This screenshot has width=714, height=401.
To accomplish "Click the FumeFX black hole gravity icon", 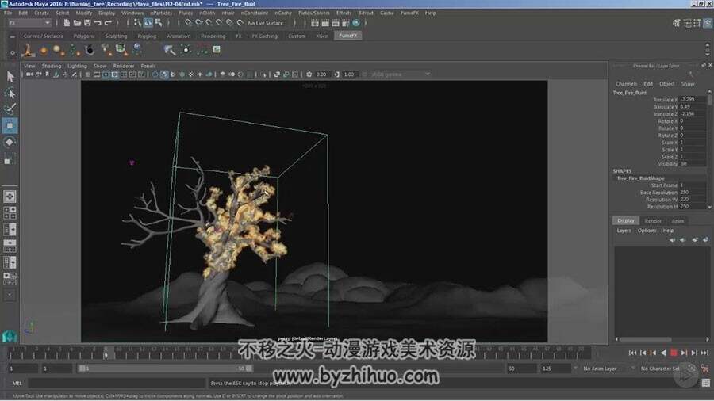I will tap(90, 50).
